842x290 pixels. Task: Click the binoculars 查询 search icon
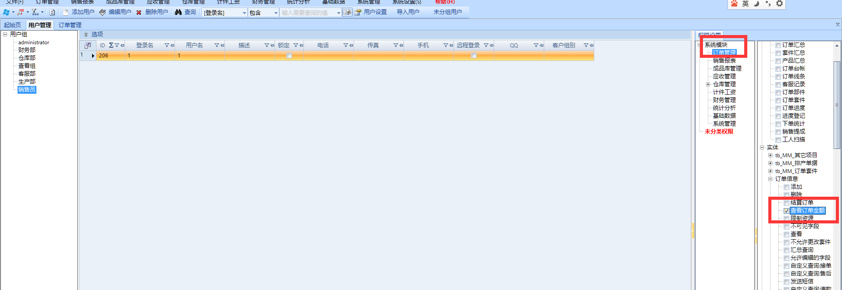(x=178, y=12)
